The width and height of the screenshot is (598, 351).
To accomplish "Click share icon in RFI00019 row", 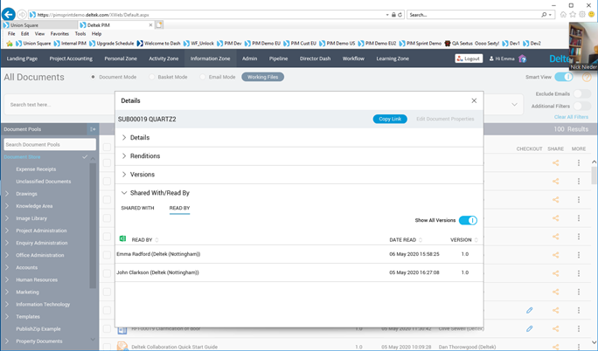I will pyautogui.click(x=556, y=328).
